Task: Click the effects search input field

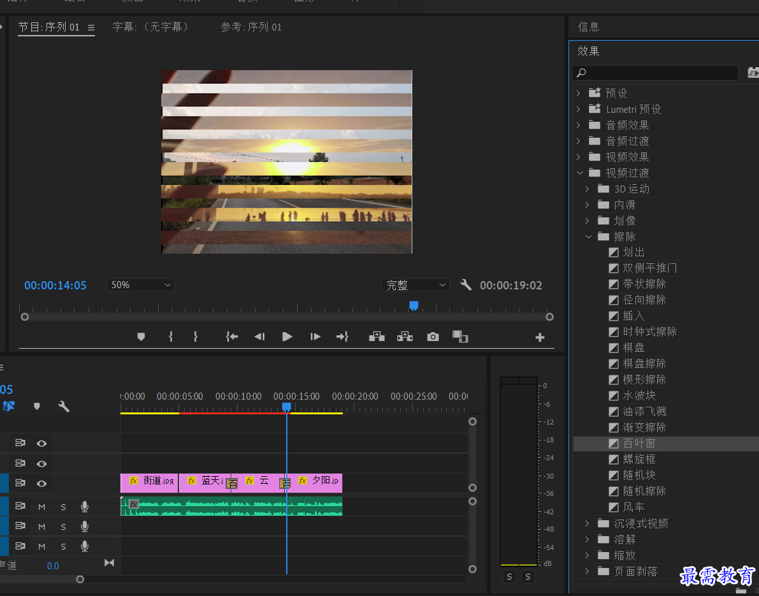Action: coord(655,73)
